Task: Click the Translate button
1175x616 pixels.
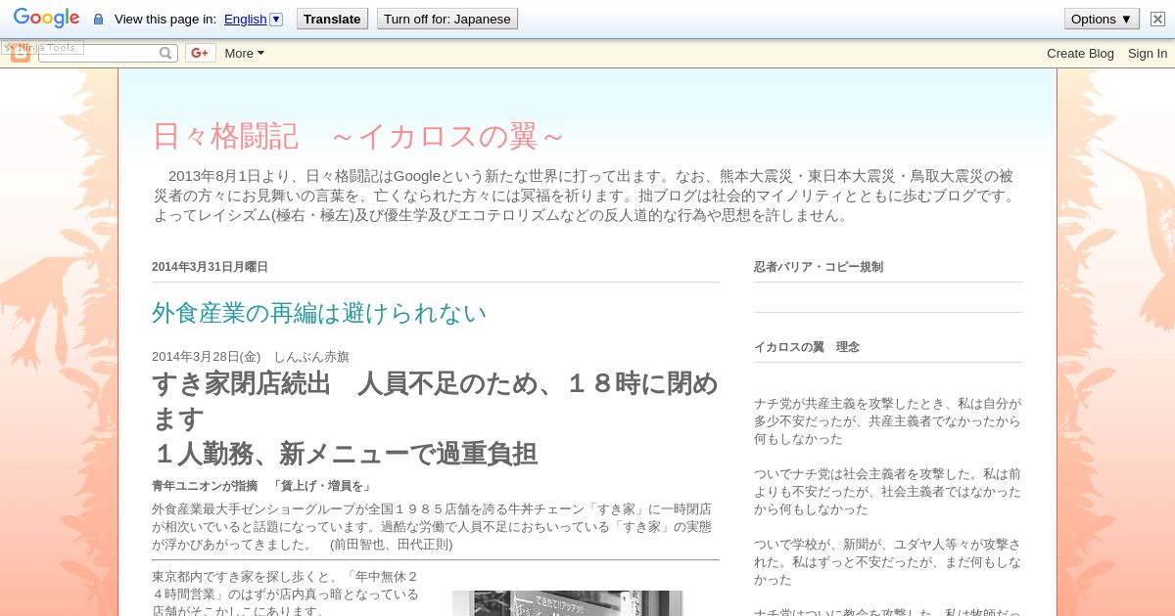Action: click(x=332, y=19)
